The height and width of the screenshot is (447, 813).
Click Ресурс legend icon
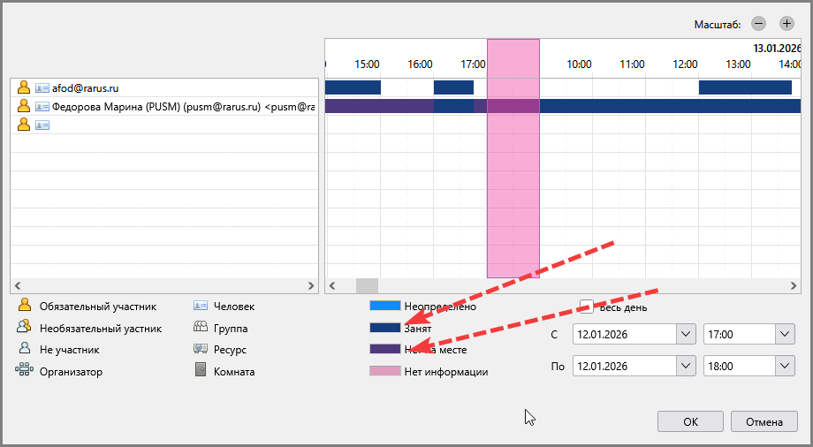point(200,349)
